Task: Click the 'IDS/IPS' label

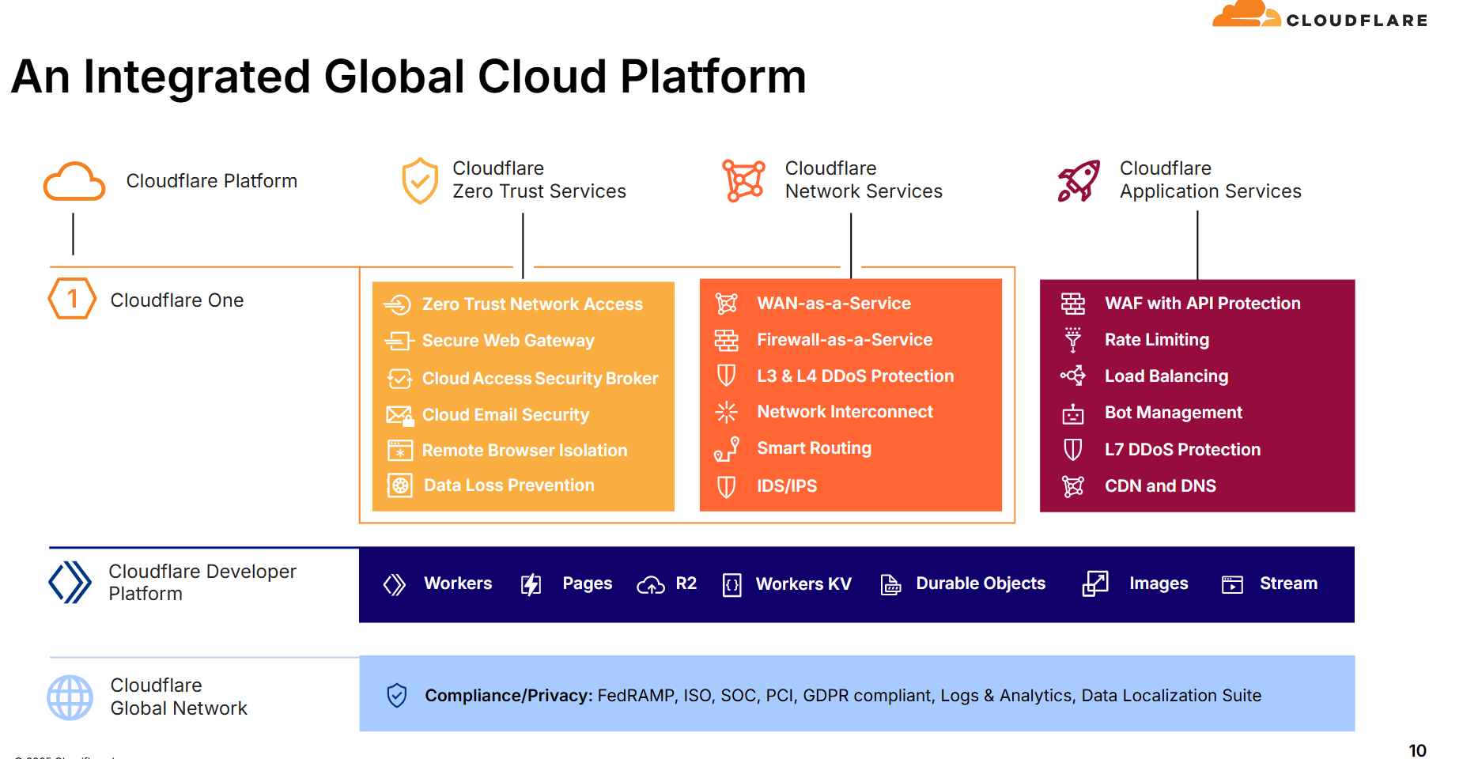Action: coord(787,486)
